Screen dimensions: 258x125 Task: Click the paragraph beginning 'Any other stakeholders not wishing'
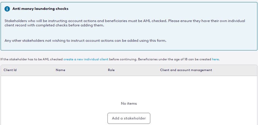tap(85, 41)
